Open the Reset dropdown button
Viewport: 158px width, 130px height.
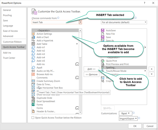coord(125,113)
